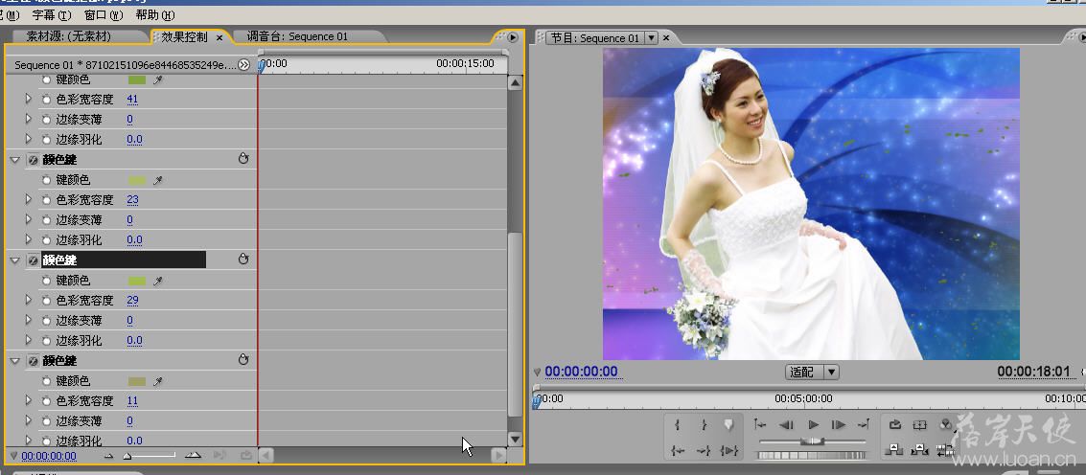Click scroll-down arrow in Effect Controls
Screen dimensions: 1086x475
515,439
